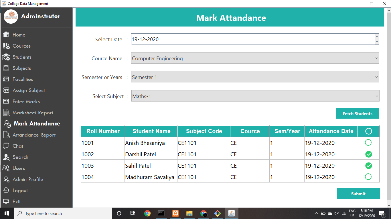Click the Madhuram Savaliya name cell
Image resolution: width=391 pixels, height=219 pixels.
click(x=151, y=177)
